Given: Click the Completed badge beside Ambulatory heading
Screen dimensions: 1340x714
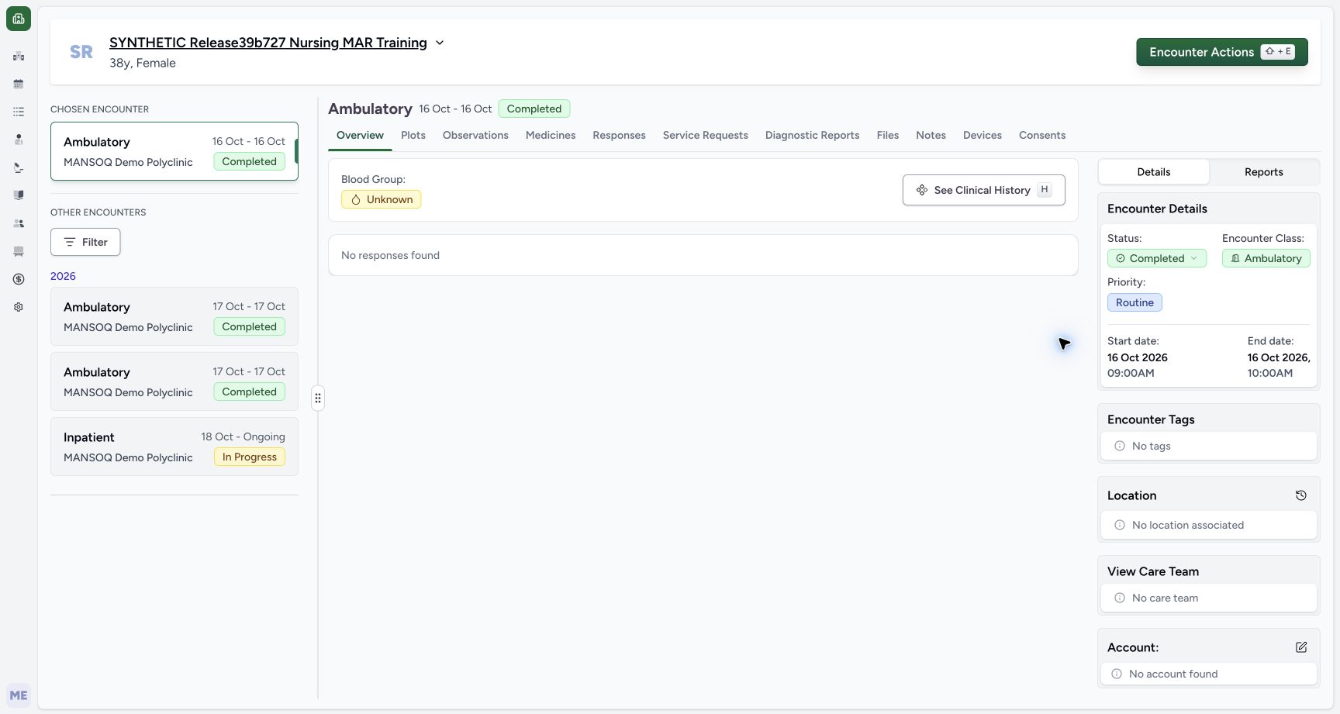Looking at the screenshot, I should tap(534, 109).
